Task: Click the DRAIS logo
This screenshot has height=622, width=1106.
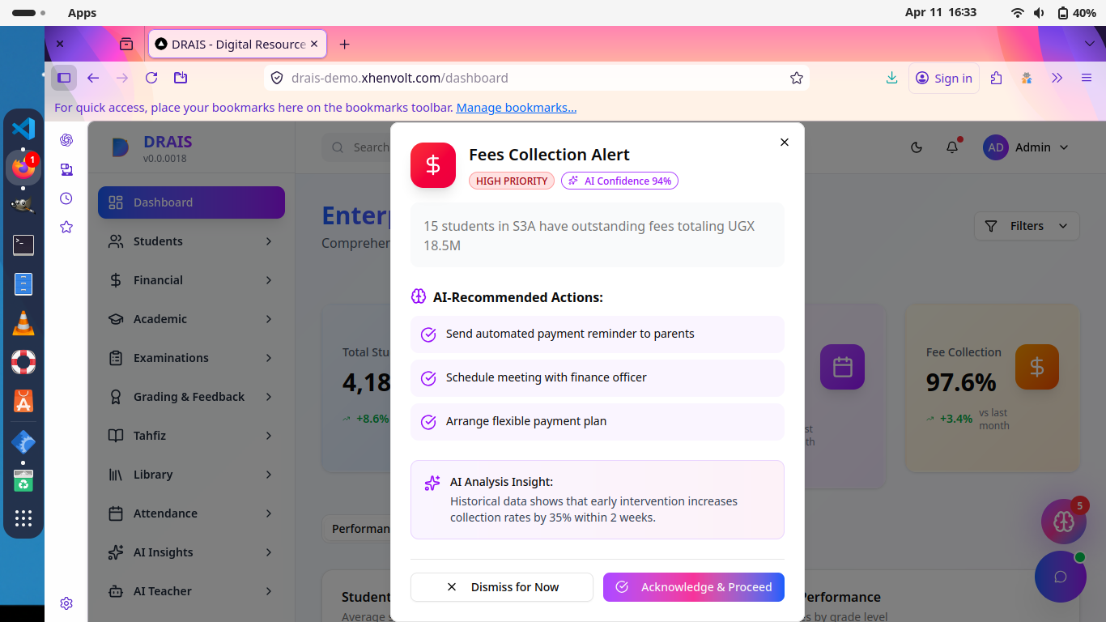Action: pyautogui.click(x=120, y=147)
